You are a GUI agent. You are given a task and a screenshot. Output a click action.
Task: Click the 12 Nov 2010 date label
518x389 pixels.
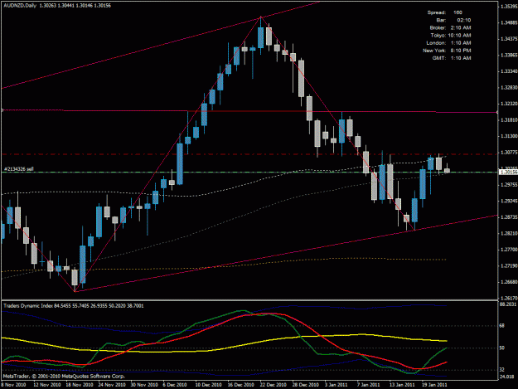(x=47, y=385)
